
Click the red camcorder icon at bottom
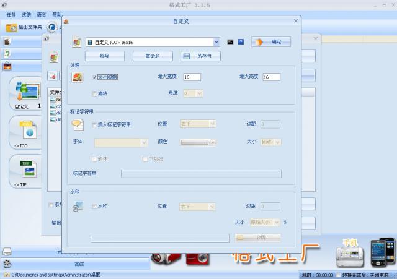tap(166, 259)
